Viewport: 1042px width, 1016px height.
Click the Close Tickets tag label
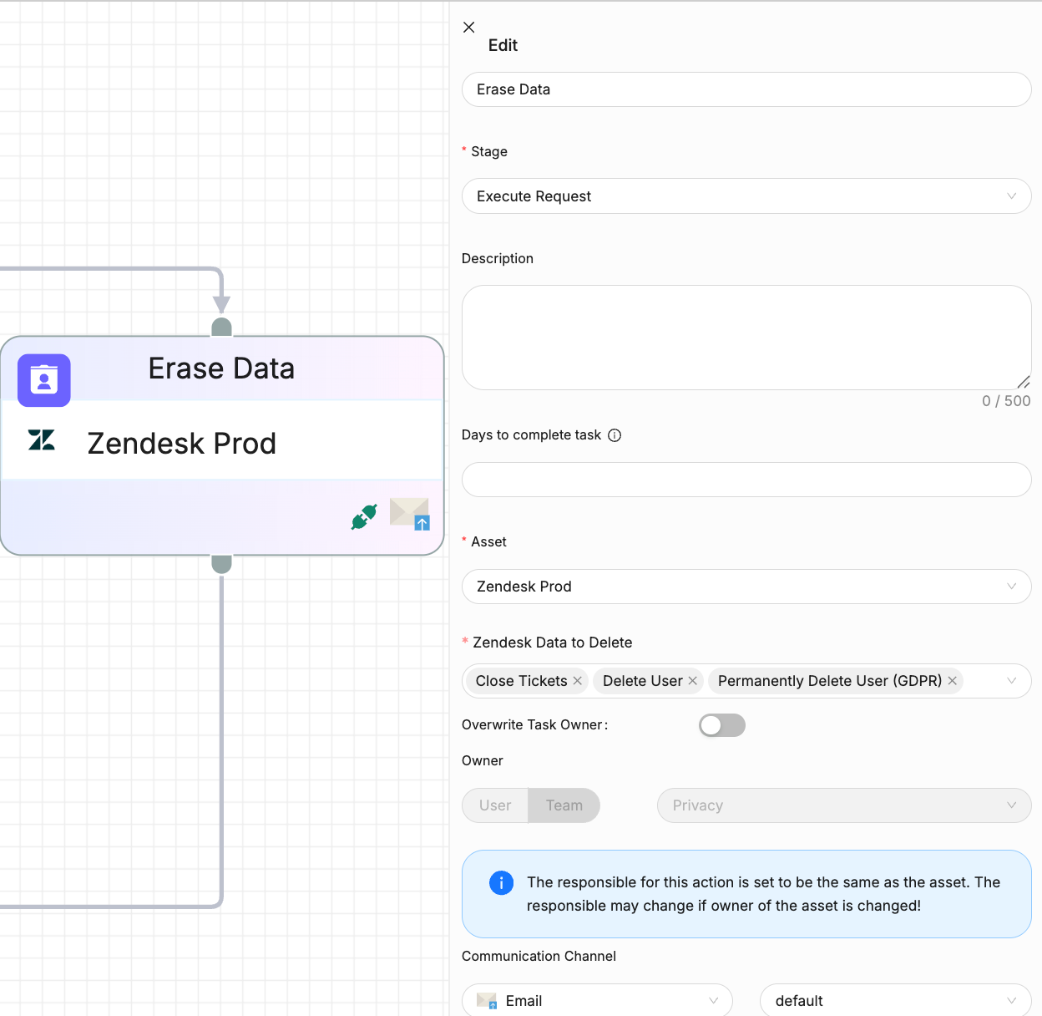click(521, 681)
